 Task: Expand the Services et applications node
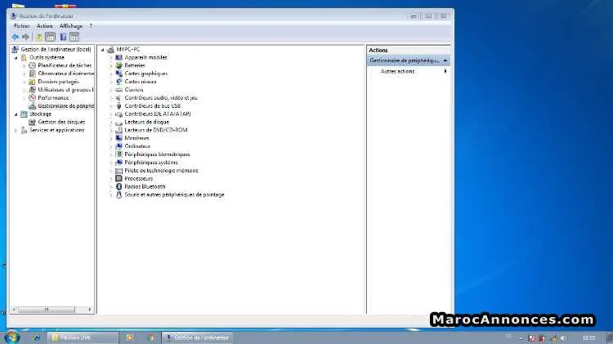[x=16, y=131]
